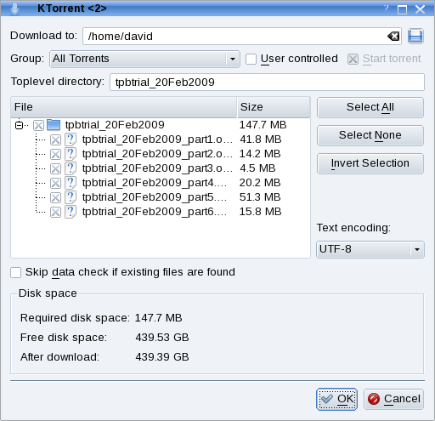Screen dimensions: 435x421
Task: Click the 20.2 MB size cell
Action: 260,183
